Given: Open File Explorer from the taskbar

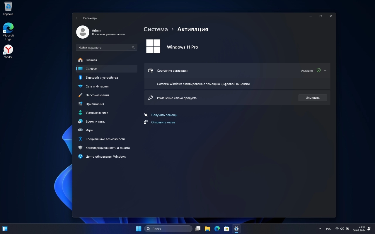Looking at the screenshot, I should click(x=207, y=229).
